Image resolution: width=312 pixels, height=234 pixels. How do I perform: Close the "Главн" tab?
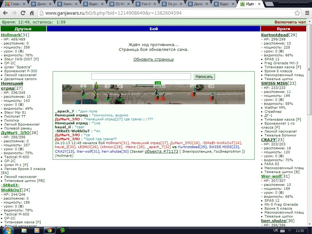coord(24,4)
